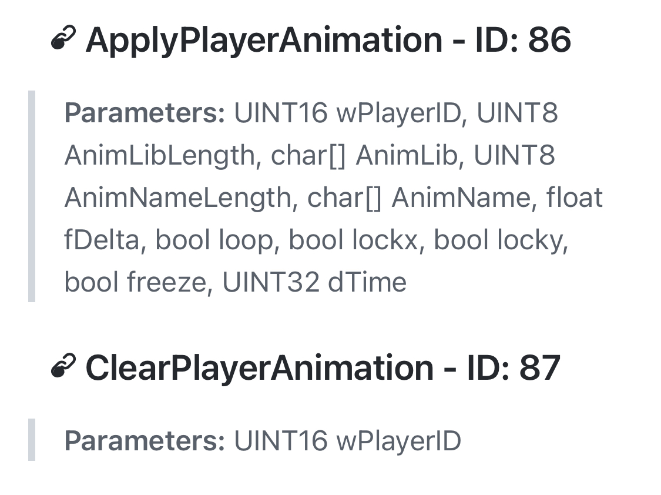The height and width of the screenshot is (495, 661).
Task: Click bold Parameters label under ClearPlayerAnimation
Action: pyautogui.click(x=145, y=441)
